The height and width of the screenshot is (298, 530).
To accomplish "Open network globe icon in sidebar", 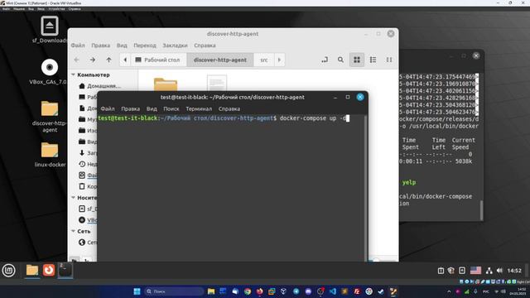I will pyautogui.click(x=82, y=243).
